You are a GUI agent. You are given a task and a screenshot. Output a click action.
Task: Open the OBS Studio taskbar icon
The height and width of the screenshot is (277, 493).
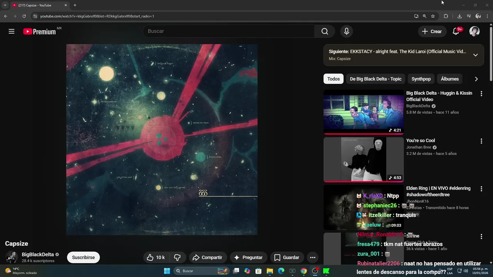(315, 271)
